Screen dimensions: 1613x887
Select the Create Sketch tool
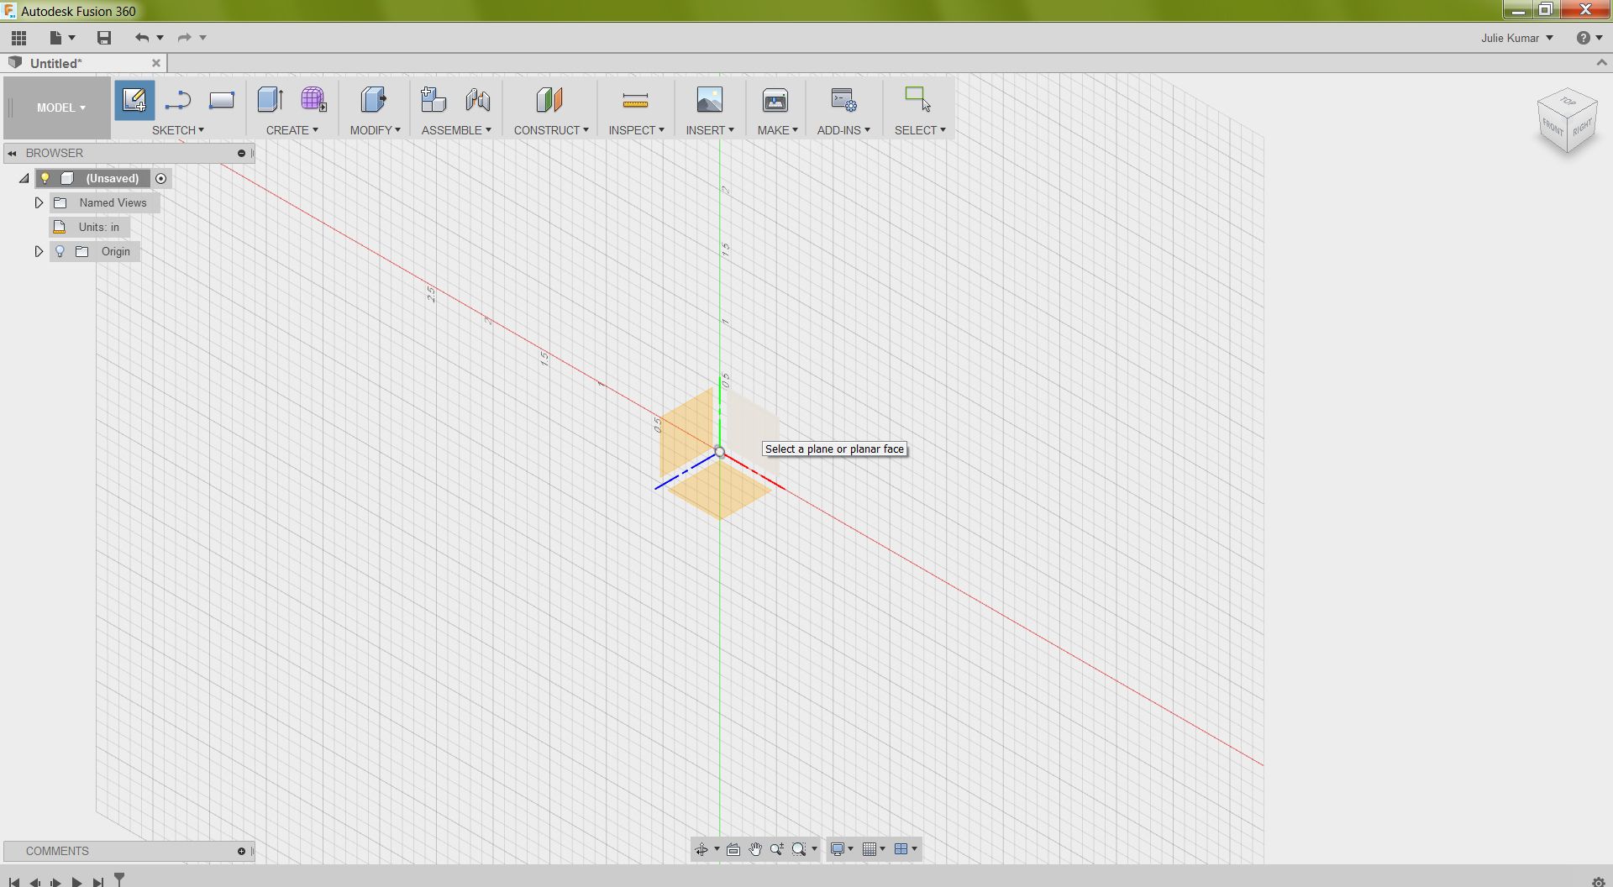click(134, 100)
